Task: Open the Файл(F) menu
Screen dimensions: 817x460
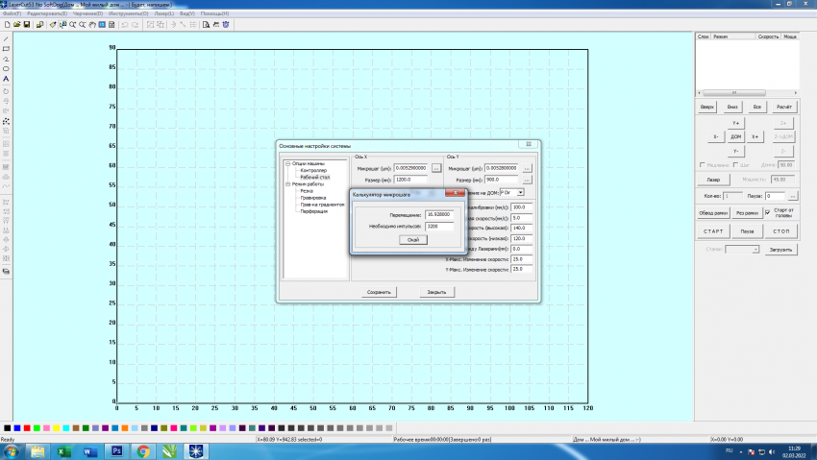Action: click(12, 13)
